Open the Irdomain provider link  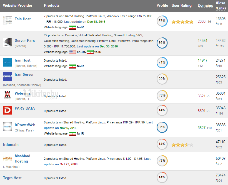click(11, 145)
